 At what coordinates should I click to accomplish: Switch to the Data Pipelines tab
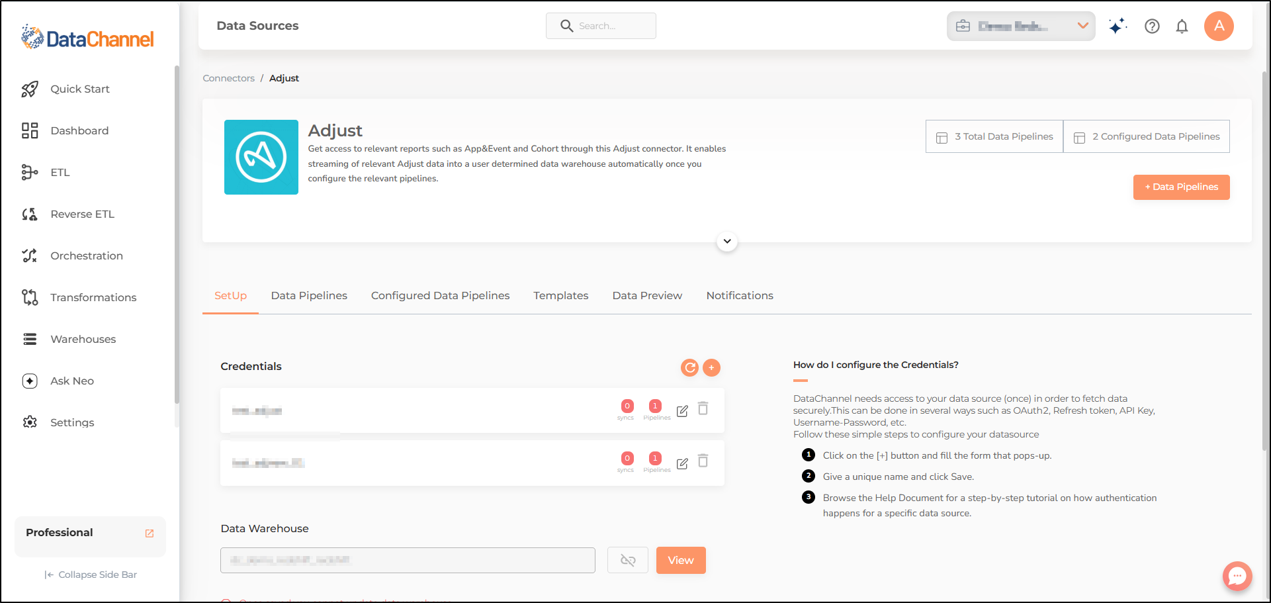coord(309,296)
